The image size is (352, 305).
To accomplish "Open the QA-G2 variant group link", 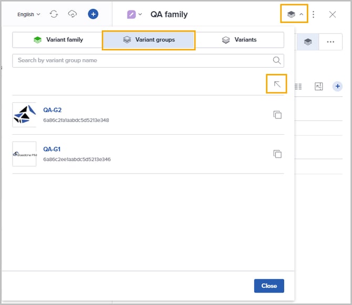I will [x=53, y=110].
